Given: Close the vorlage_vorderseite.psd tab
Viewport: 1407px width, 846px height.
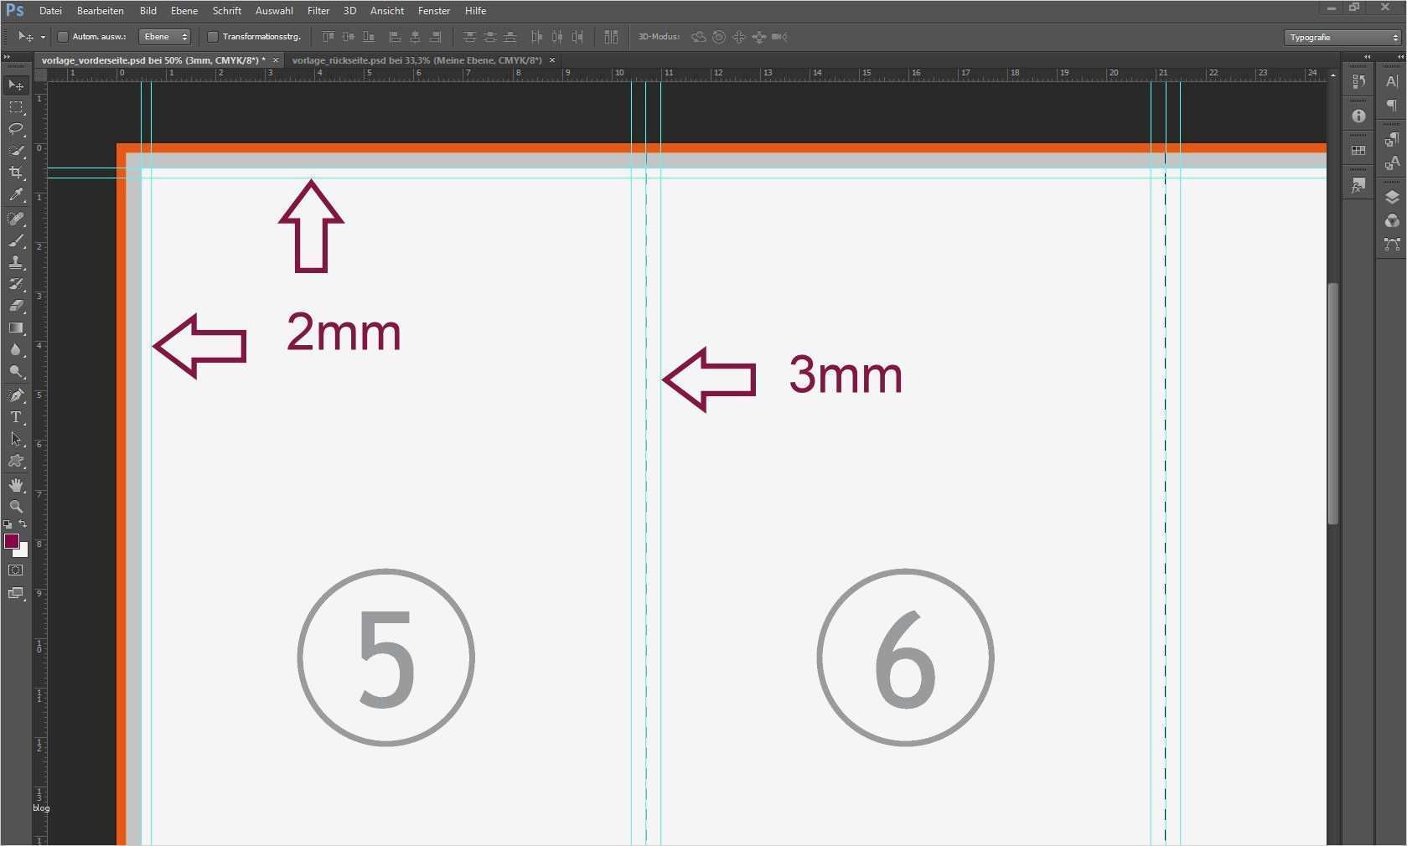Looking at the screenshot, I should coord(275,60).
